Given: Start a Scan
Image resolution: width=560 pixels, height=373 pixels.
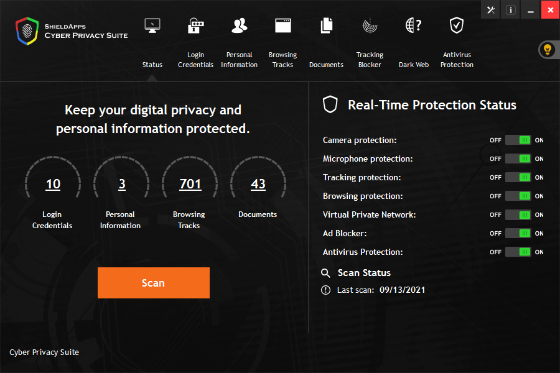Looking at the screenshot, I should [x=153, y=282].
